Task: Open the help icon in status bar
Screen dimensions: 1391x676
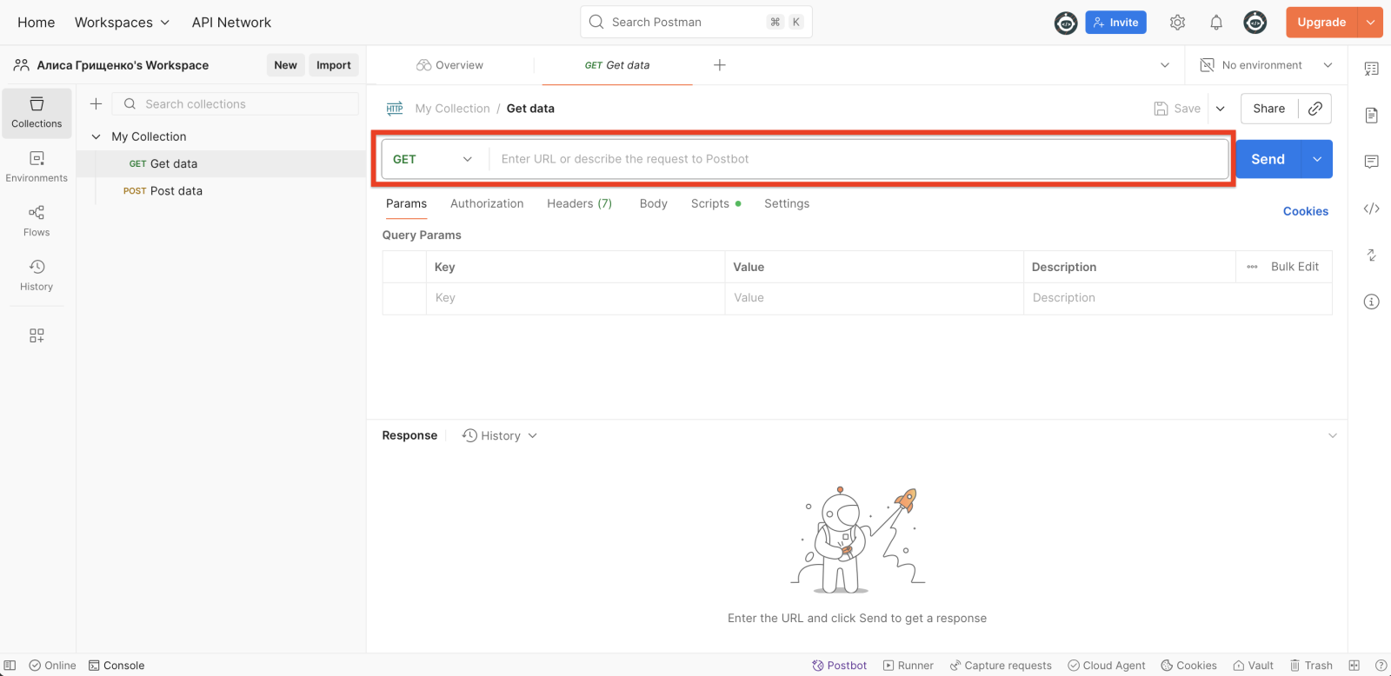Action: click(1381, 666)
